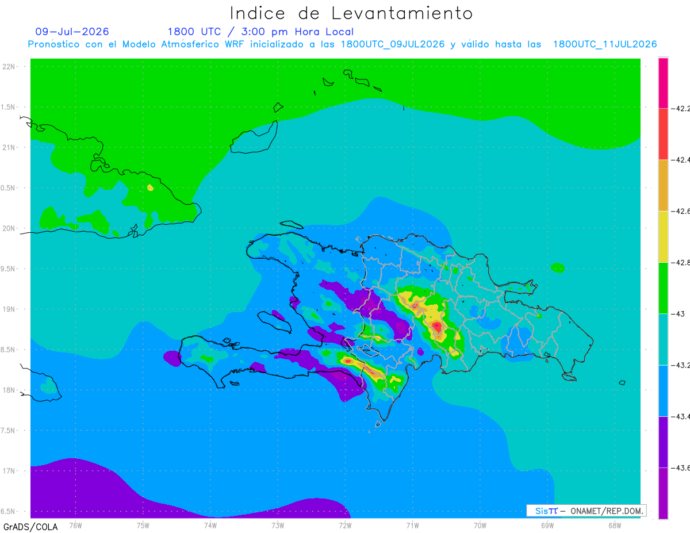690x533 pixels.
Task: Click the -42.2 legend value
Action: pos(680,108)
